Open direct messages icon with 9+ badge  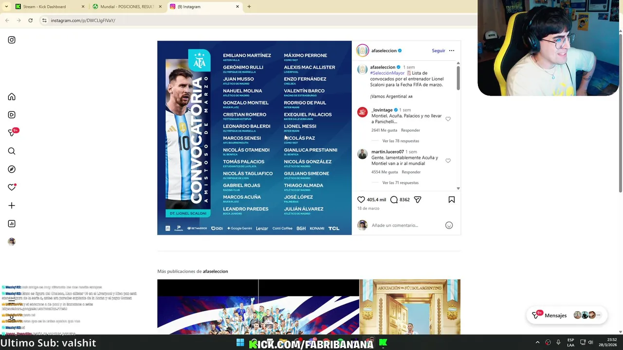(x=13, y=132)
